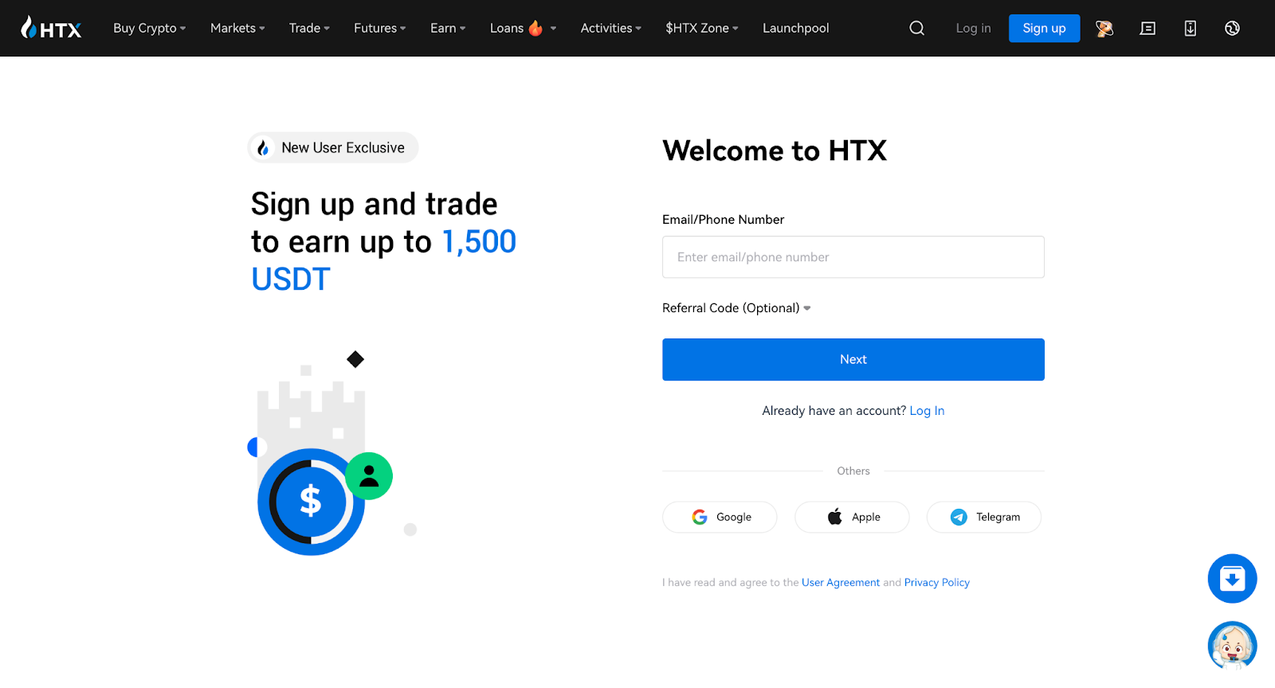Click the HTX logo in header
The width and height of the screenshot is (1275, 688).
pos(51,29)
